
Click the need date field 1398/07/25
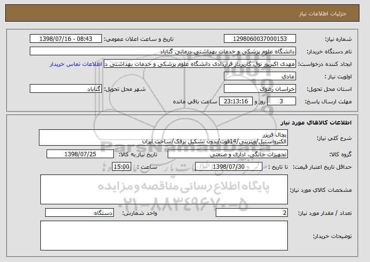click(x=80, y=154)
